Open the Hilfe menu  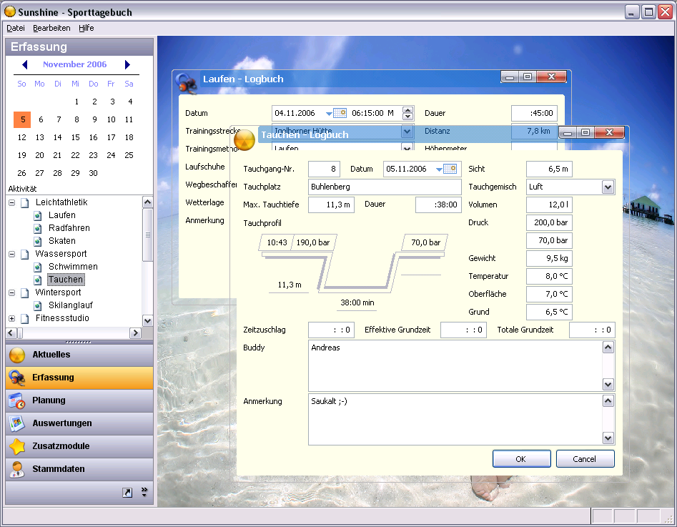[87, 28]
